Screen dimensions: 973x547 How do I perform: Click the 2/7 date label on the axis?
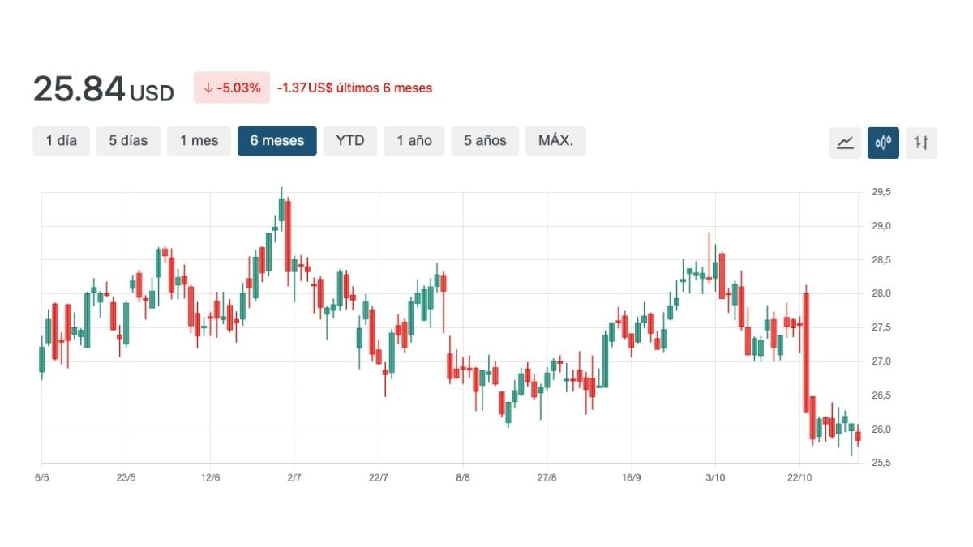[x=294, y=477]
